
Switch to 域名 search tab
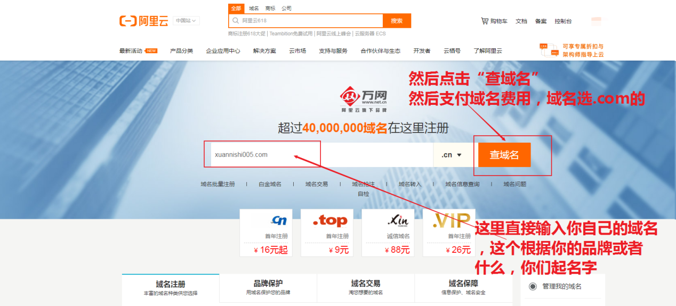[254, 9]
